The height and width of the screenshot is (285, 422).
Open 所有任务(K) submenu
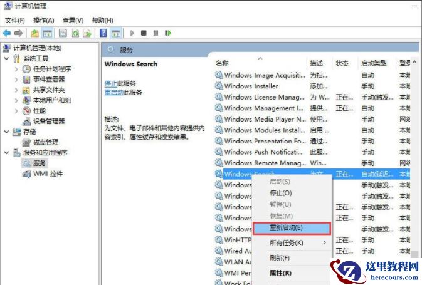pos(292,243)
